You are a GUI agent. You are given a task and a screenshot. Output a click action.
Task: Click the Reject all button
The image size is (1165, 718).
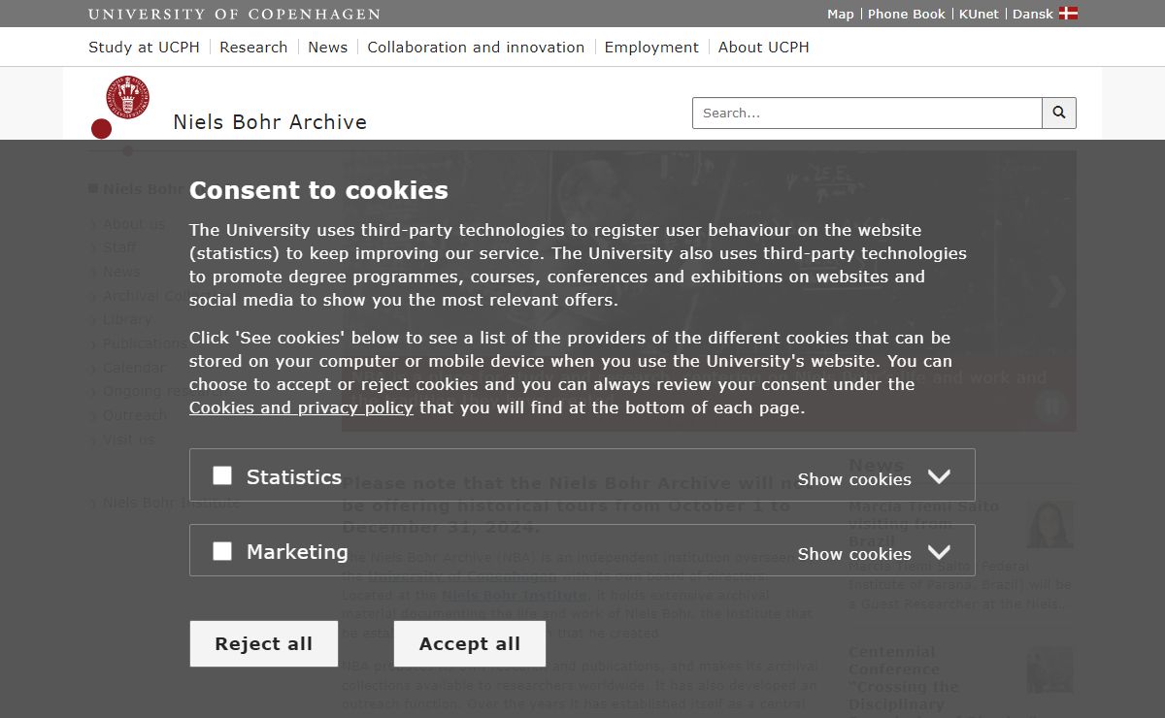(264, 644)
